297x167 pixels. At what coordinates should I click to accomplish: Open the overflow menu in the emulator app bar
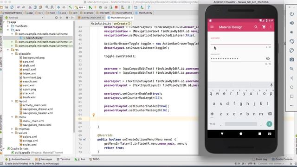271,27
